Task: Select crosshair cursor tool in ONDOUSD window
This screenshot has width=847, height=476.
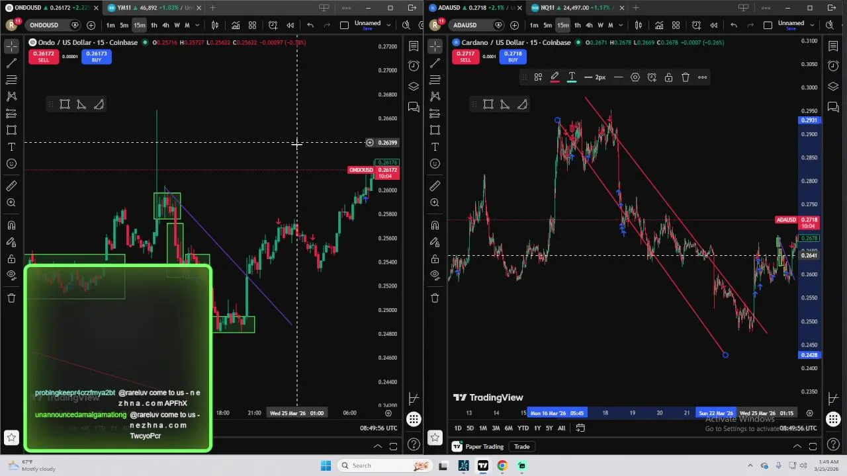Action: coord(11,46)
